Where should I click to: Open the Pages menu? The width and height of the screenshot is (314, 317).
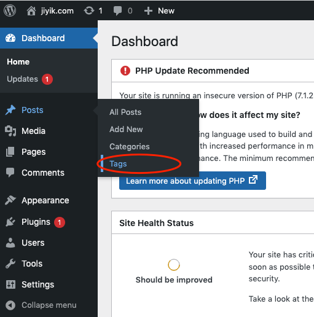click(34, 152)
